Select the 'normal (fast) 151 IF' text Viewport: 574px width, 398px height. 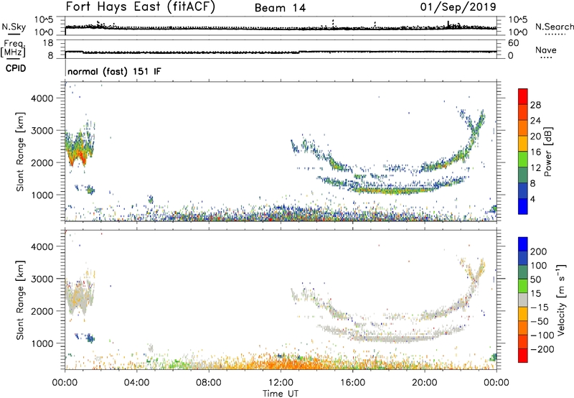pos(114,71)
